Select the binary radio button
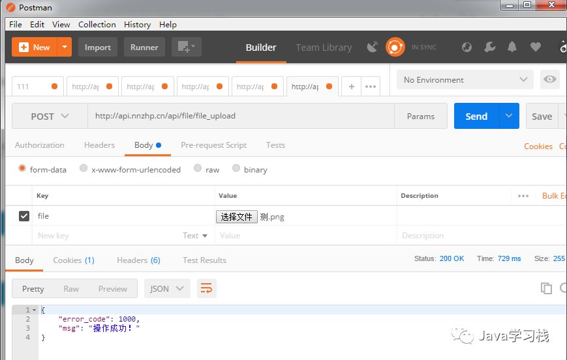The image size is (567, 360). pyautogui.click(x=236, y=168)
